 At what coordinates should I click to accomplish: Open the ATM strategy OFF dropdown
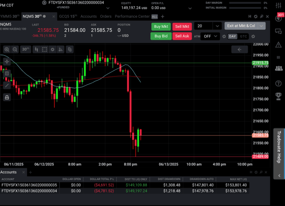click(x=210, y=36)
